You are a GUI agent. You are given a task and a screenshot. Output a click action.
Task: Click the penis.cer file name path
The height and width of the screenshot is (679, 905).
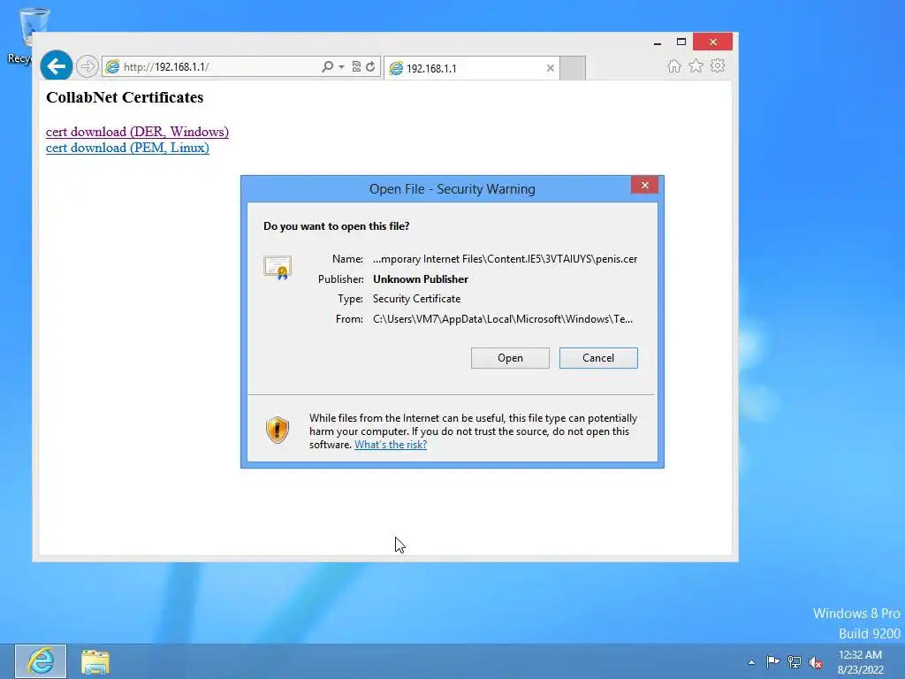click(x=505, y=259)
